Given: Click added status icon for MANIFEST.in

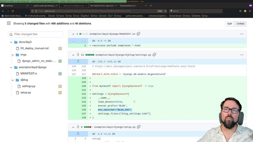Looking at the screenshot, I should pos(60,74).
